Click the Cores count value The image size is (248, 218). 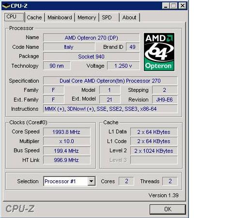point(126,181)
